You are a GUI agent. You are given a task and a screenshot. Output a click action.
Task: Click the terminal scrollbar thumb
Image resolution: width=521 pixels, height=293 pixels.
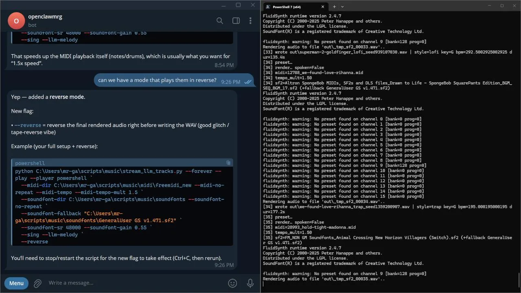[519, 280]
